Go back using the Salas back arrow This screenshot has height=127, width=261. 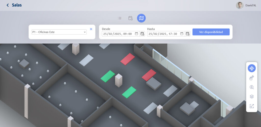point(8,5)
